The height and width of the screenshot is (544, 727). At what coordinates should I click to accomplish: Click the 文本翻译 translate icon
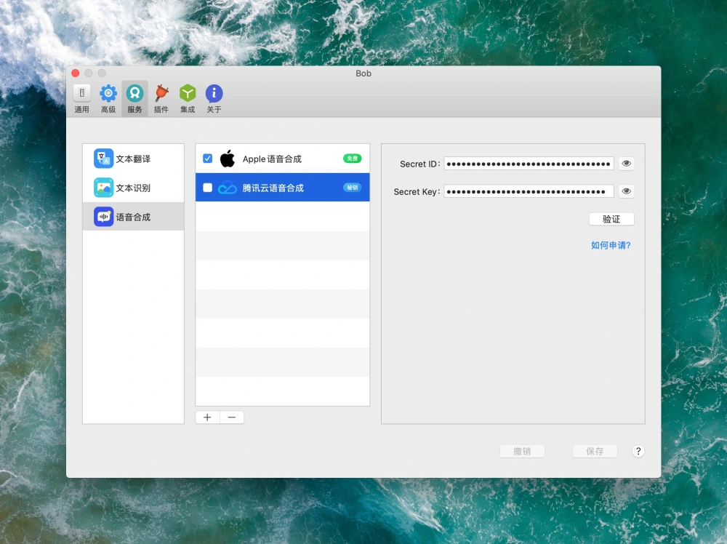(103, 159)
